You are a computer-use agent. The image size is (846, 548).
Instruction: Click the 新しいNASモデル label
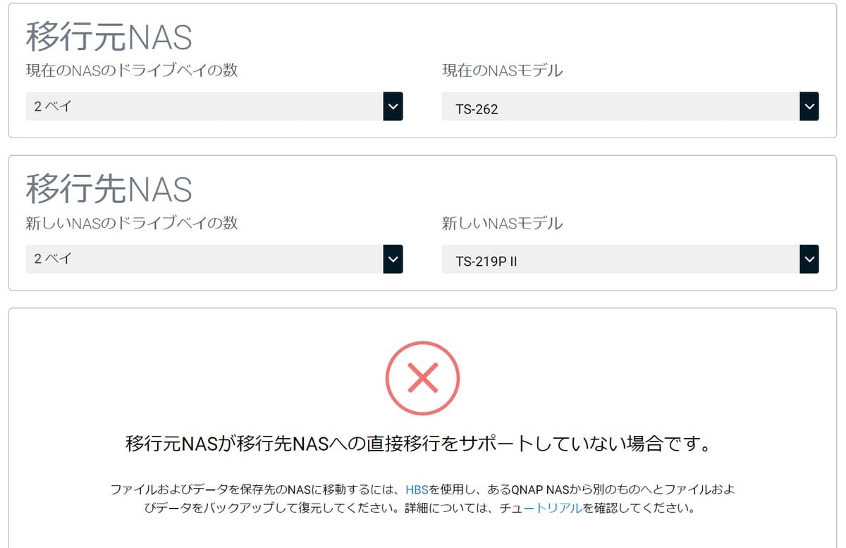click(x=502, y=223)
